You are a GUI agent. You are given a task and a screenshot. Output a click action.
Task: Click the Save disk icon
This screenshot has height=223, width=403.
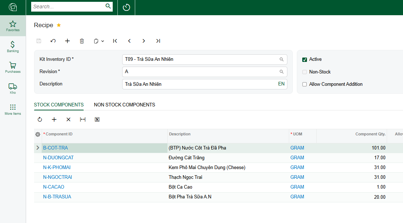[39, 41]
